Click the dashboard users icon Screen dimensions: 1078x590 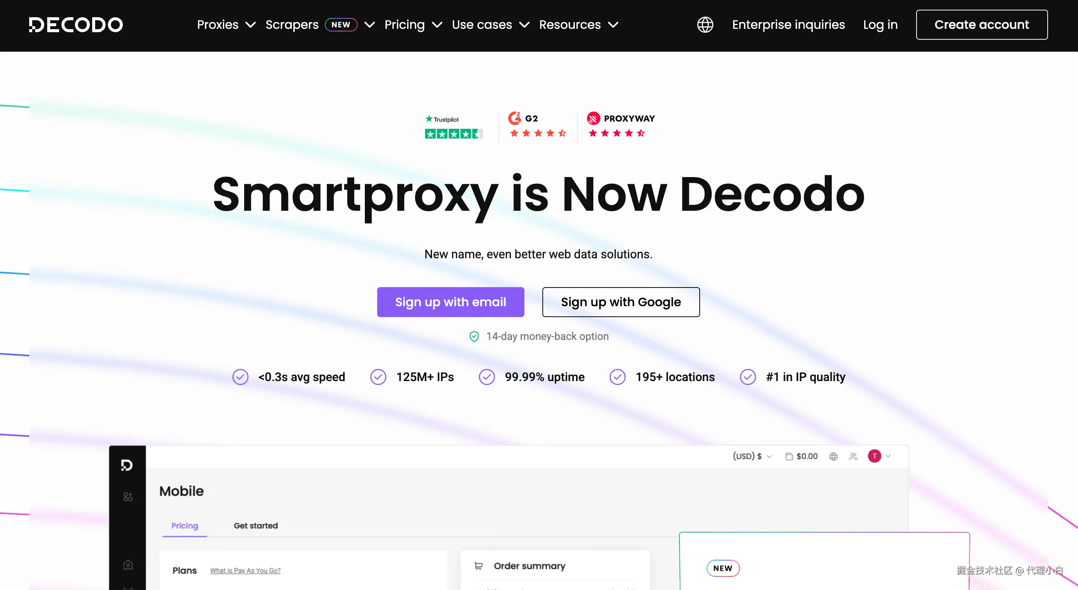tap(853, 456)
